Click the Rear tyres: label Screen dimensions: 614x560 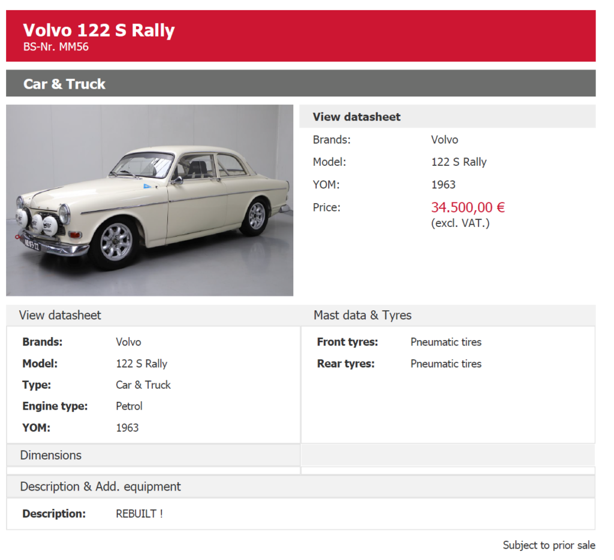coord(346,364)
